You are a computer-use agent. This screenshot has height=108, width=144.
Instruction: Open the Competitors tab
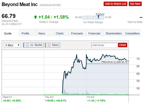coord(132,33)
